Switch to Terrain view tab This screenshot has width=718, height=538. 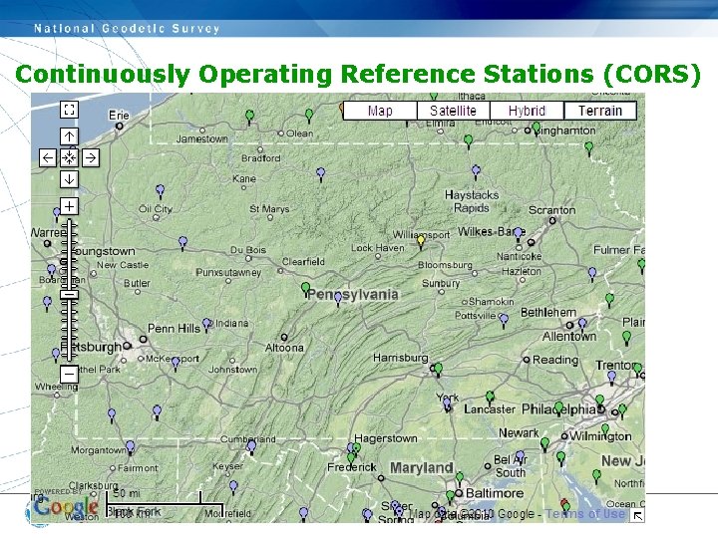600,111
